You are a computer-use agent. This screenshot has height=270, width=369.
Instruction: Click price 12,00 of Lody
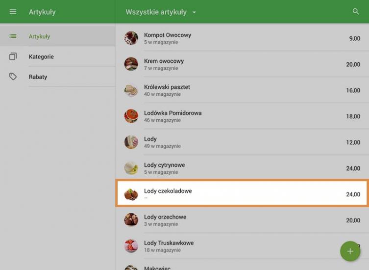(x=353, y=142)
